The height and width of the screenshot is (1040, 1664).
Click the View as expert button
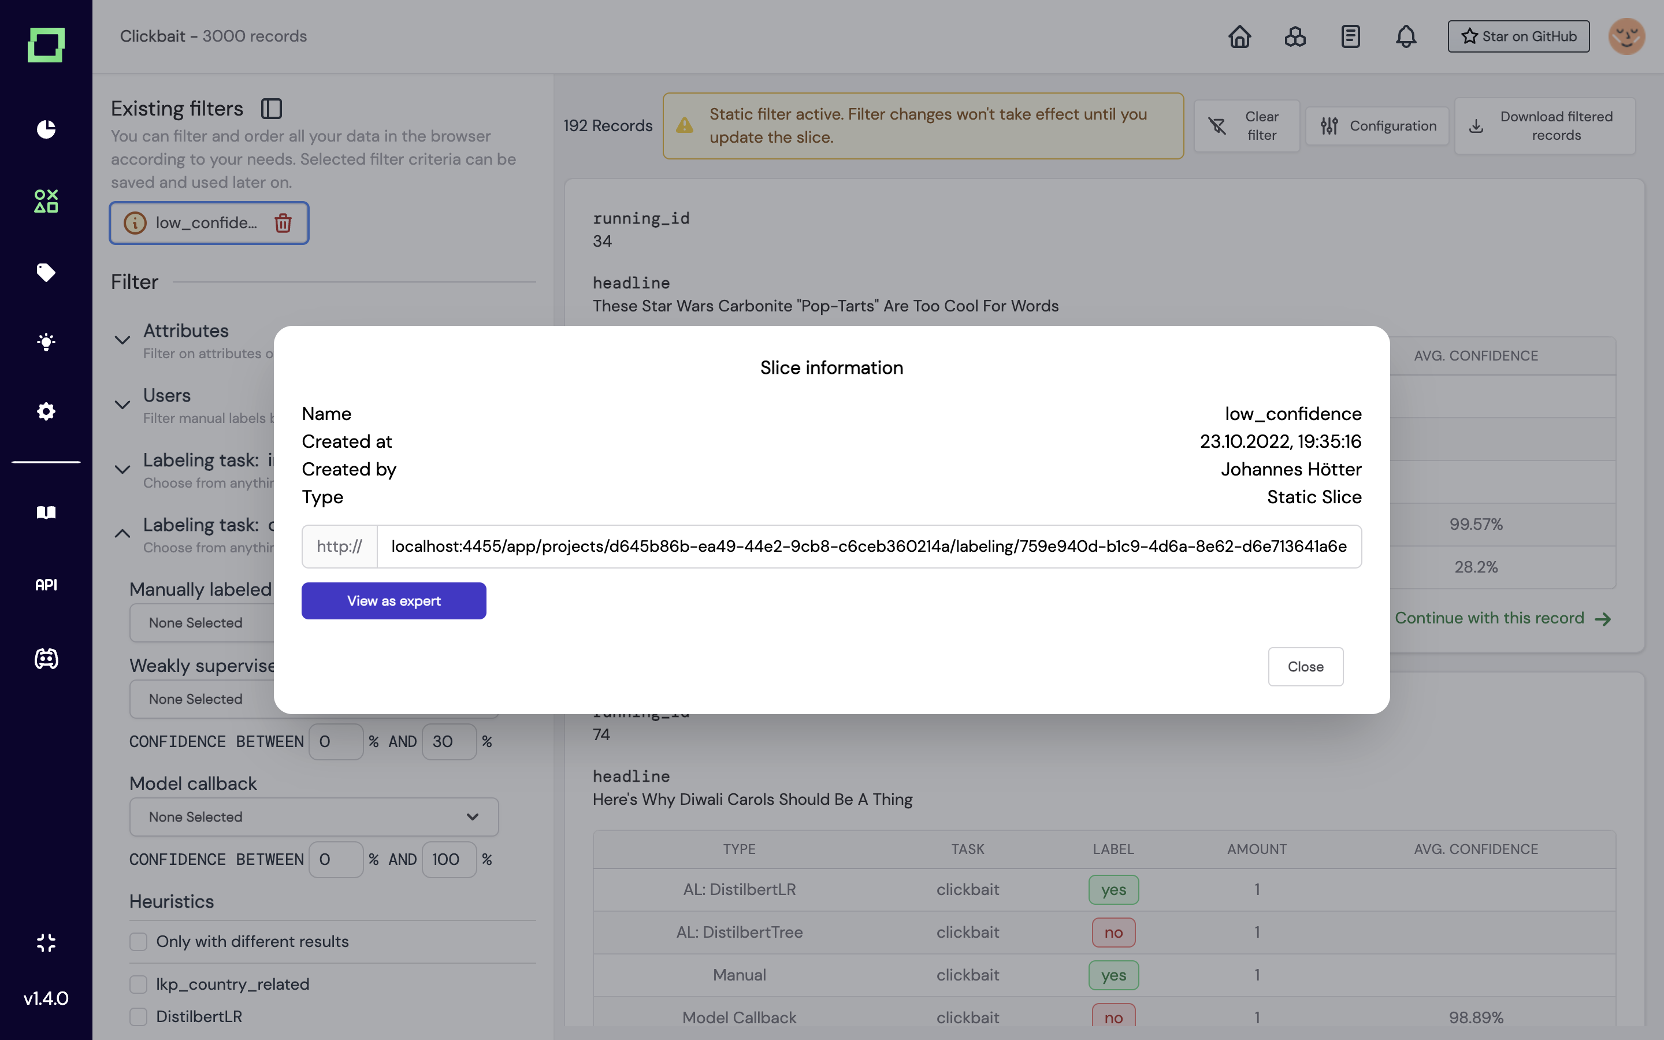pyautogui.click(x=393, y=600)
